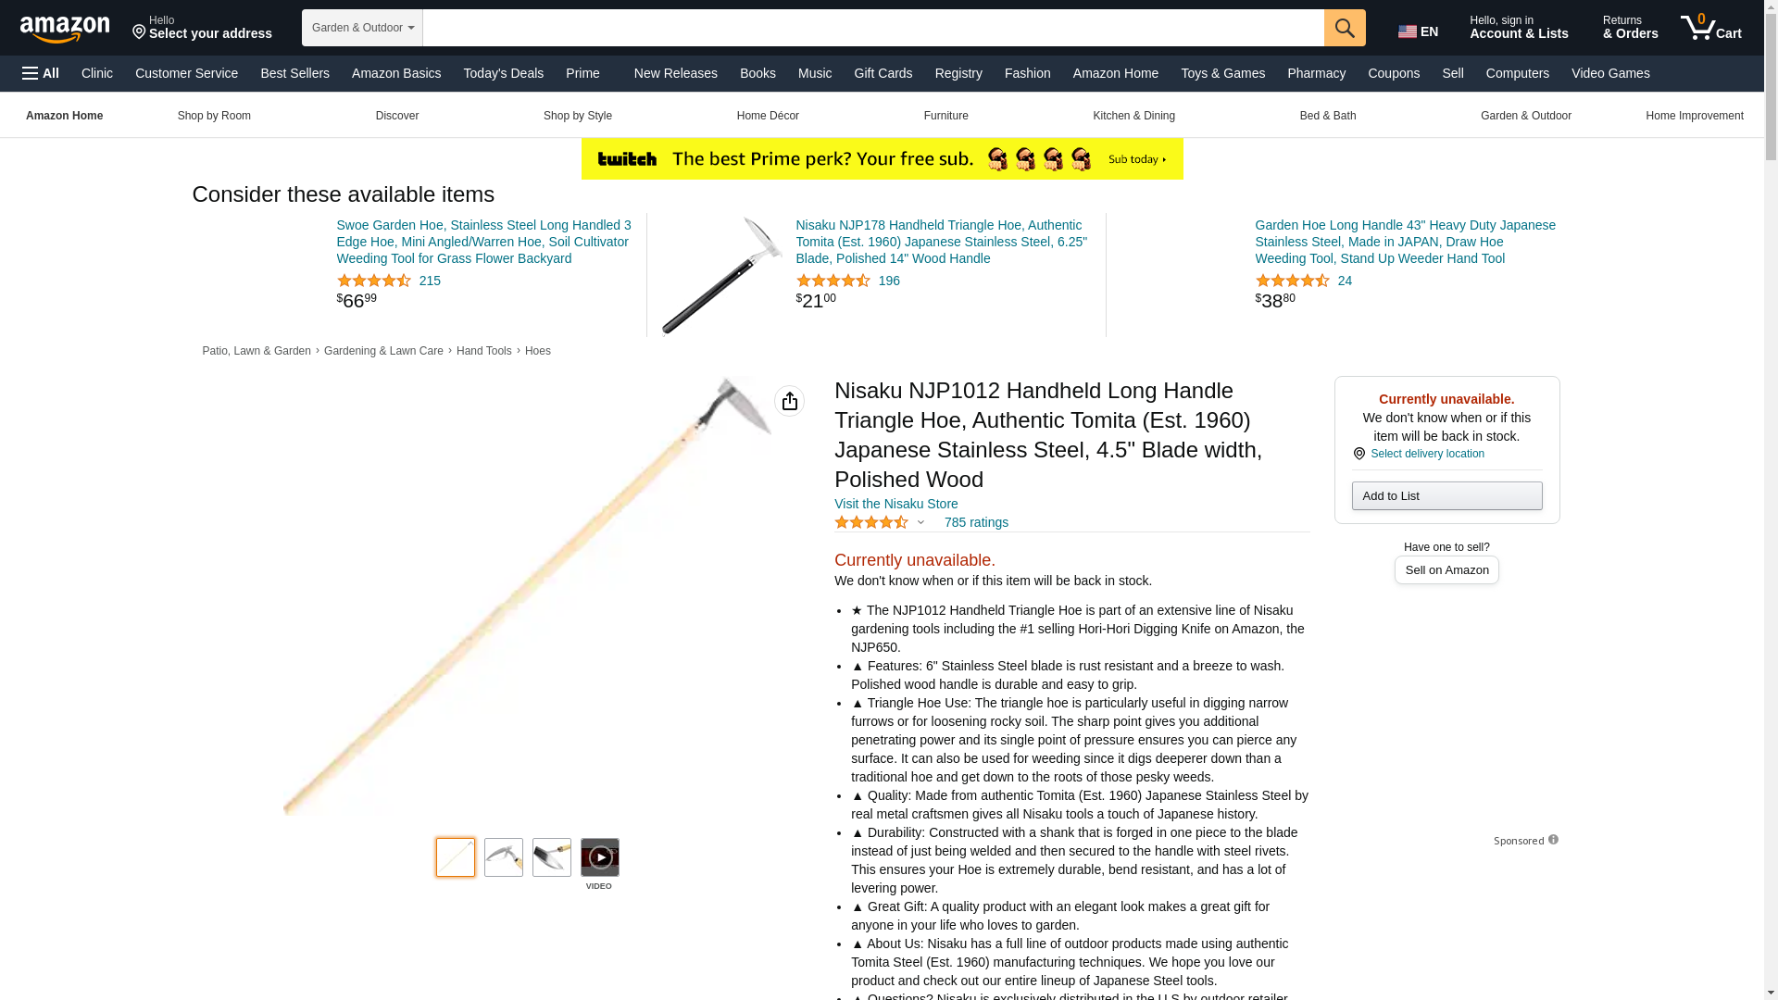Expand the star rating breakdown chevron

(x=920, y=523)
